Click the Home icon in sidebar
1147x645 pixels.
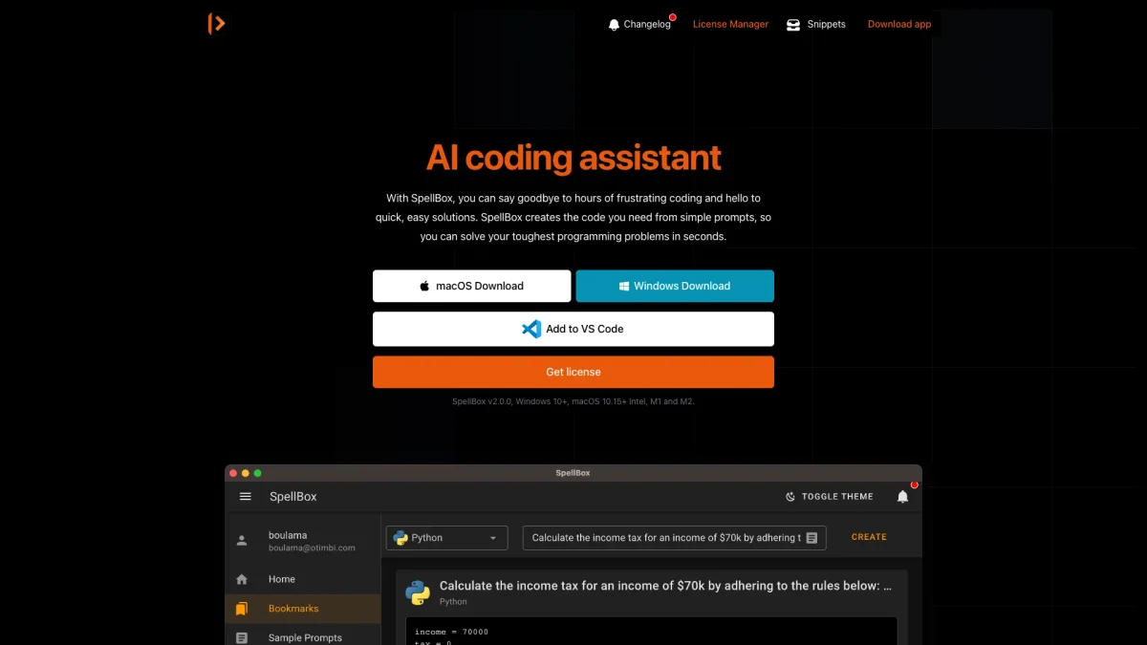pos(242,579)
